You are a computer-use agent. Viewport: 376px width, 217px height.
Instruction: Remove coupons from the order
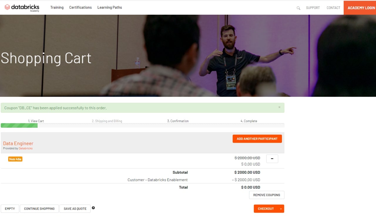click(267, 195)
